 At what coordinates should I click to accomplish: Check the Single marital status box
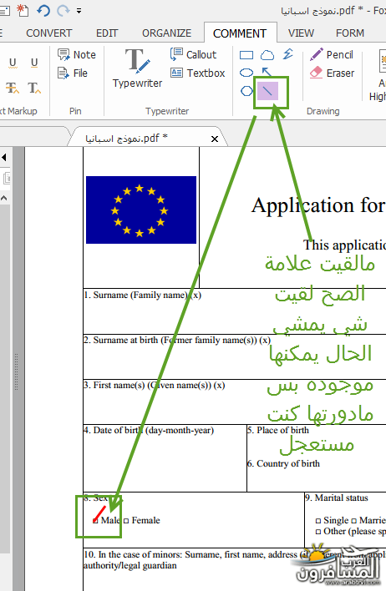click(x=318, y=521)
